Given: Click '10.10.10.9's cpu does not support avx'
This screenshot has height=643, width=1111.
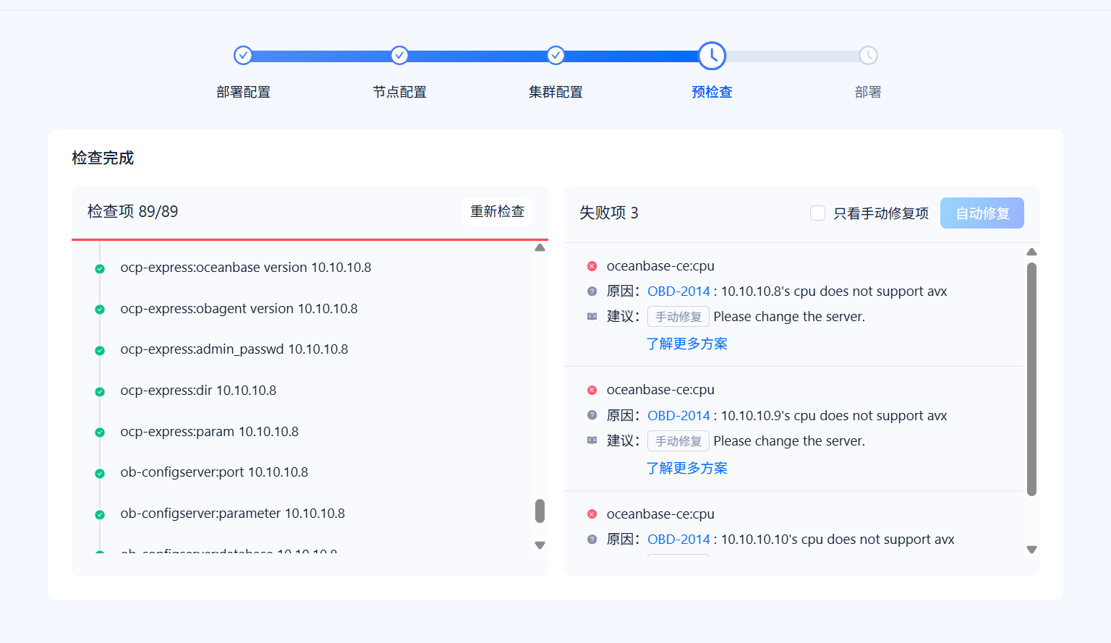Looking at the screenshot, I should (834, 415).
